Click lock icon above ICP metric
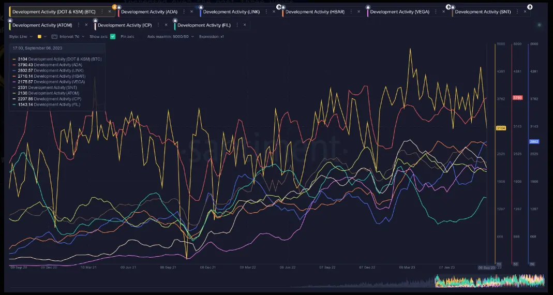This screenshot has width=553, height=295. pyautogui.click(x=96, y=21)
